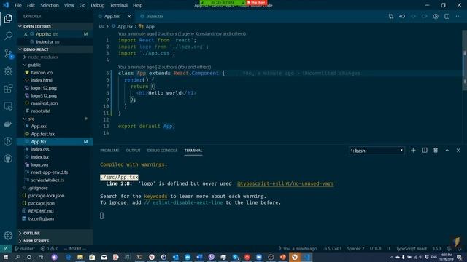Image resolution: width=467 pixels, height=262 pixels.
Task: Click the remote window icon in status bar
Action: pyautogui.click(x=6, y=249)
